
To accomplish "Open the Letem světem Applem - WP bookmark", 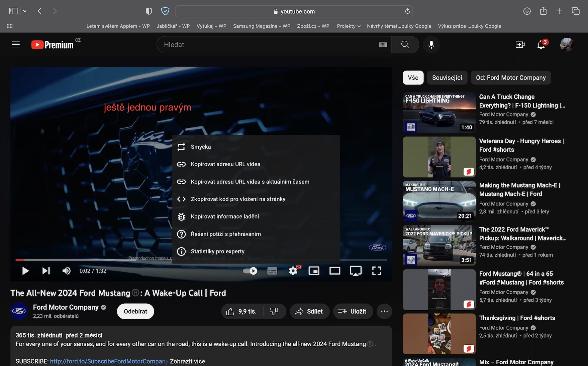I will [118, 26].
